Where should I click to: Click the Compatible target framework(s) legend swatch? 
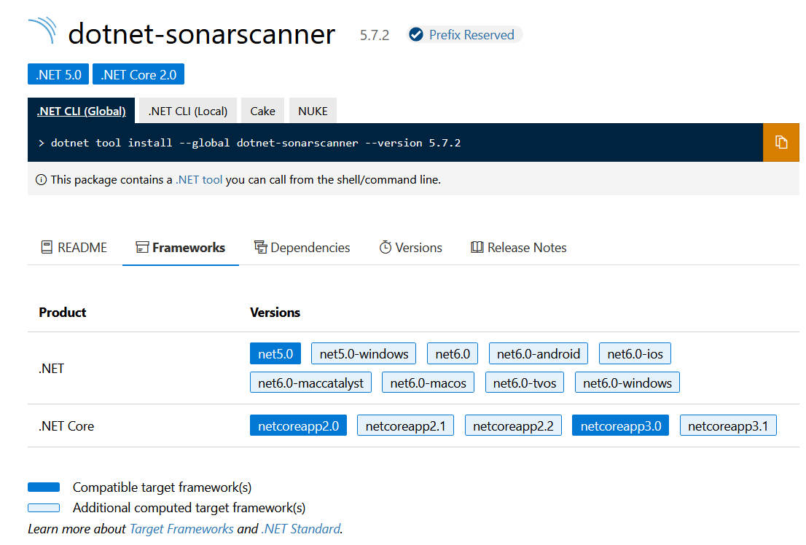(x=44, y=487)
